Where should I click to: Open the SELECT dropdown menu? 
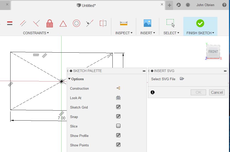click(x=171, y=33)
